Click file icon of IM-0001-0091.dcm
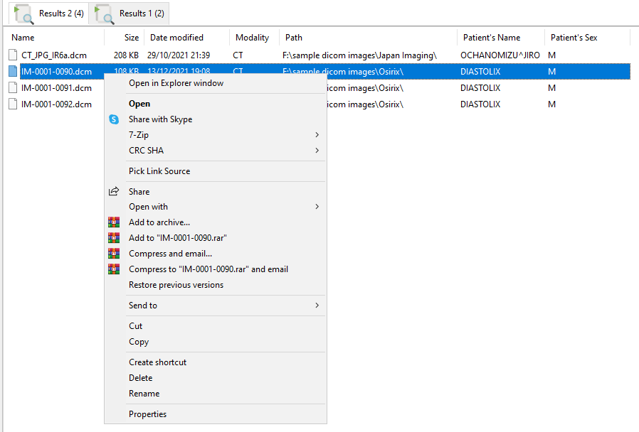This screenshot has height=432, width=639. [13, 88]
